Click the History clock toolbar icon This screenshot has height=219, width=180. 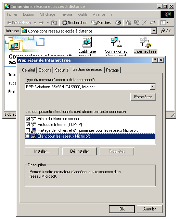pos(118,23)
